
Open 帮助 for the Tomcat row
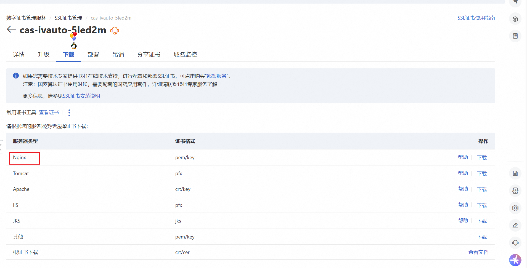click(x=463, y=173)
